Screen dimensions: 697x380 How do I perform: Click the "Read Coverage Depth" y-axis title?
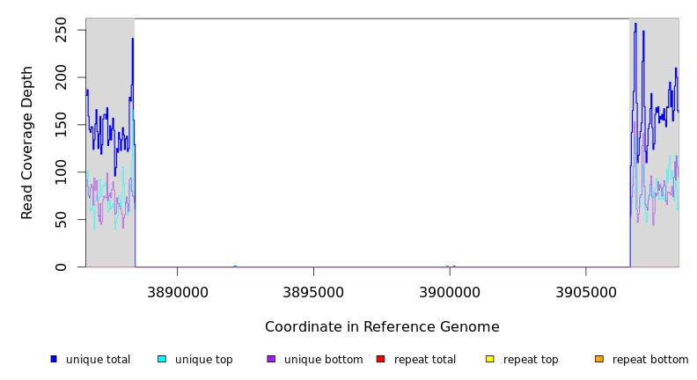27,142
